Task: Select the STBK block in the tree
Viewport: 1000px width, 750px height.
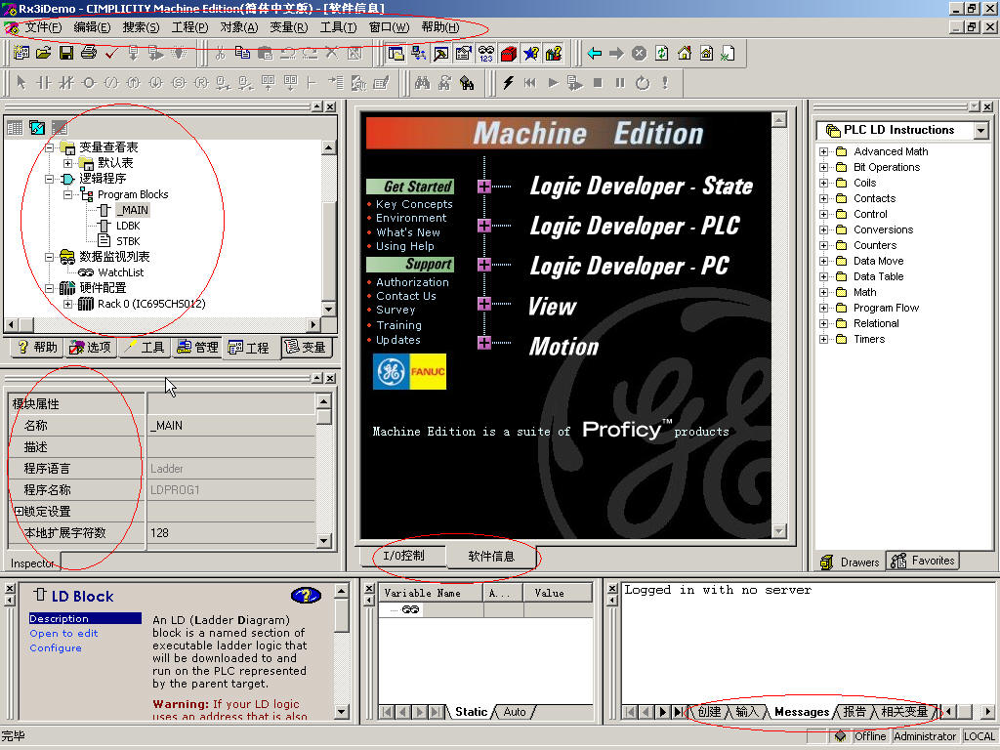Action: point(128,241)
